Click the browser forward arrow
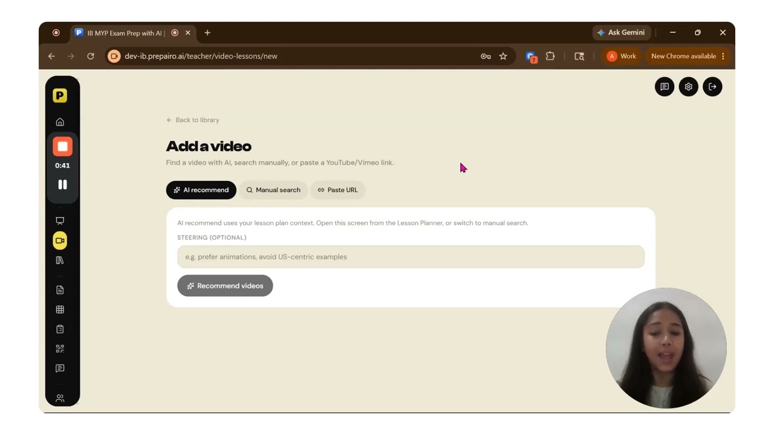 click(x=71, y=56)
